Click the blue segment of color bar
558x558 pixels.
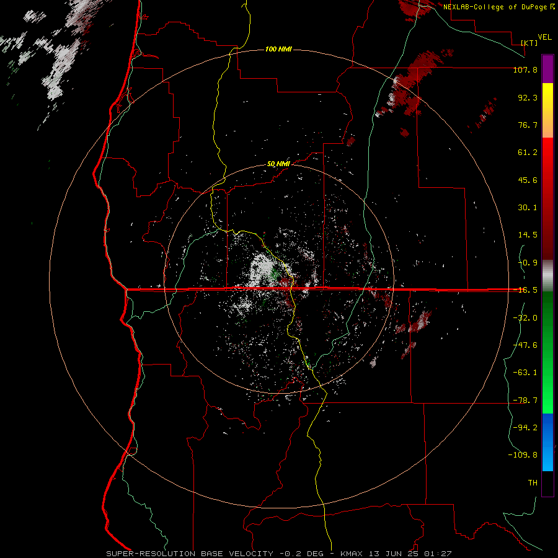tap(547, 442)
